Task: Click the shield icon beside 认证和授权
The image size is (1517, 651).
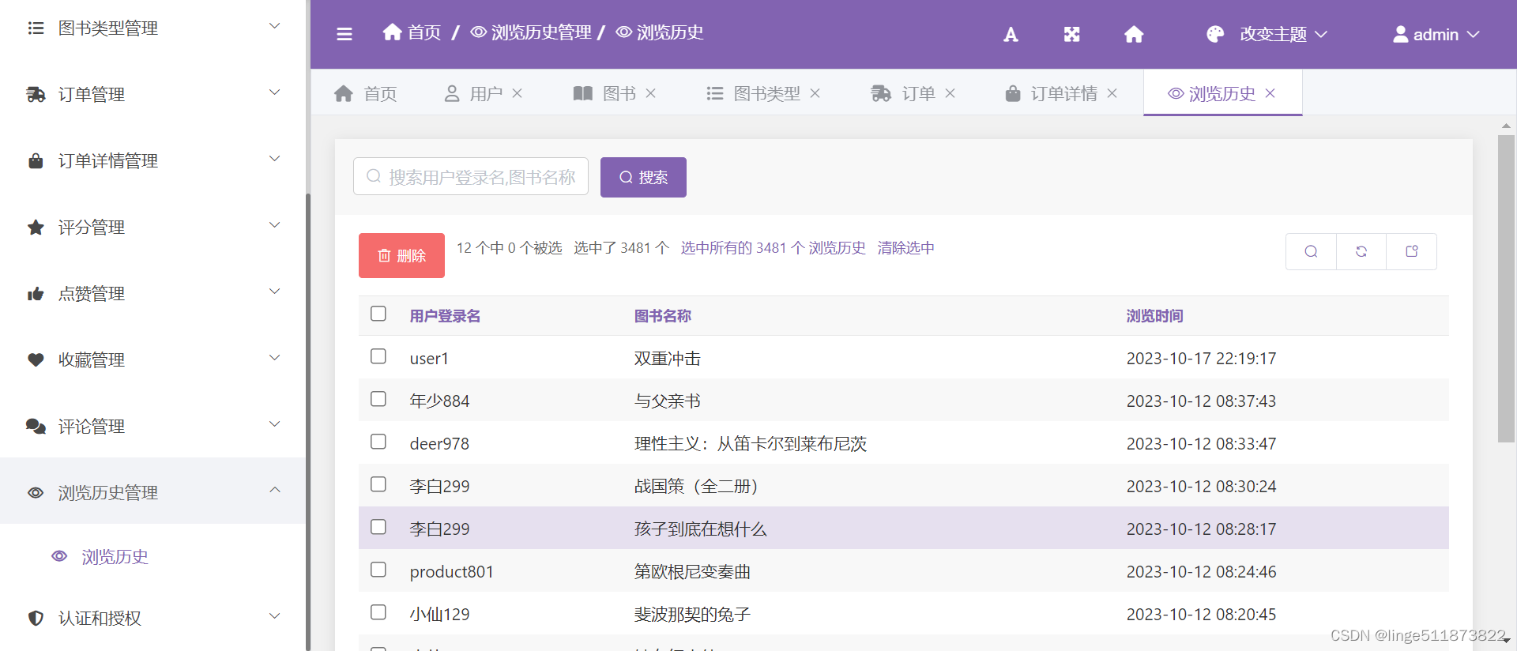Action: tap(36, 618)
